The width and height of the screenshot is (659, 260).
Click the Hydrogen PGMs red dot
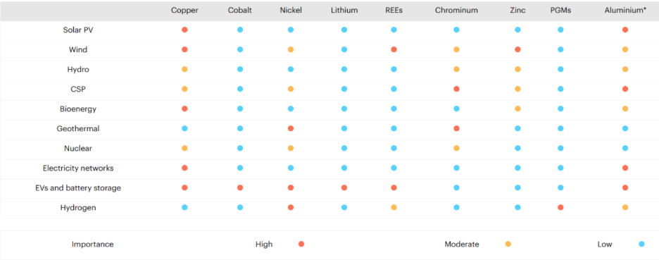(x=560, y=207)
